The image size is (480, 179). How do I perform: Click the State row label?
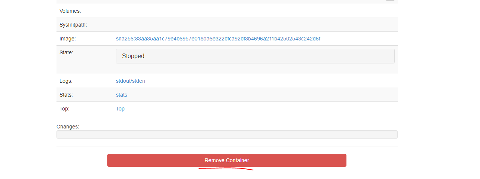pyautogui.click(x=66, y=52)
